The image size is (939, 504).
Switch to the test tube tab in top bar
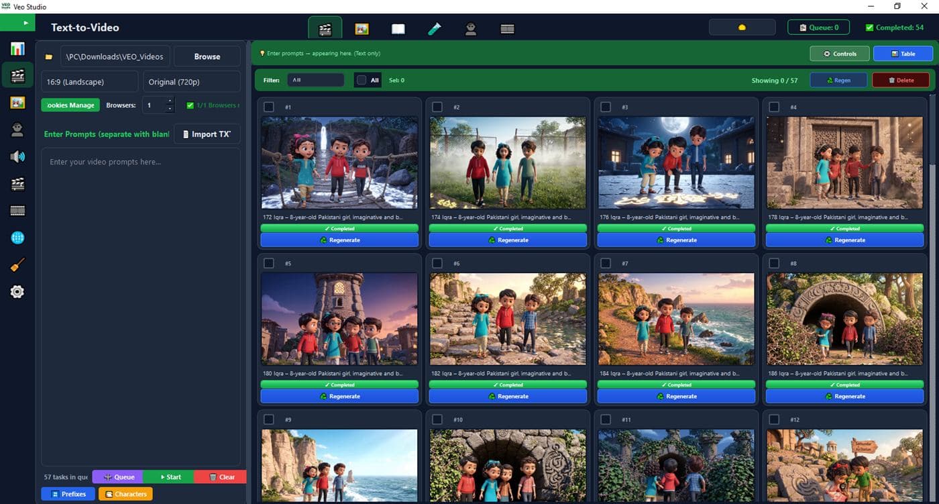435,29
